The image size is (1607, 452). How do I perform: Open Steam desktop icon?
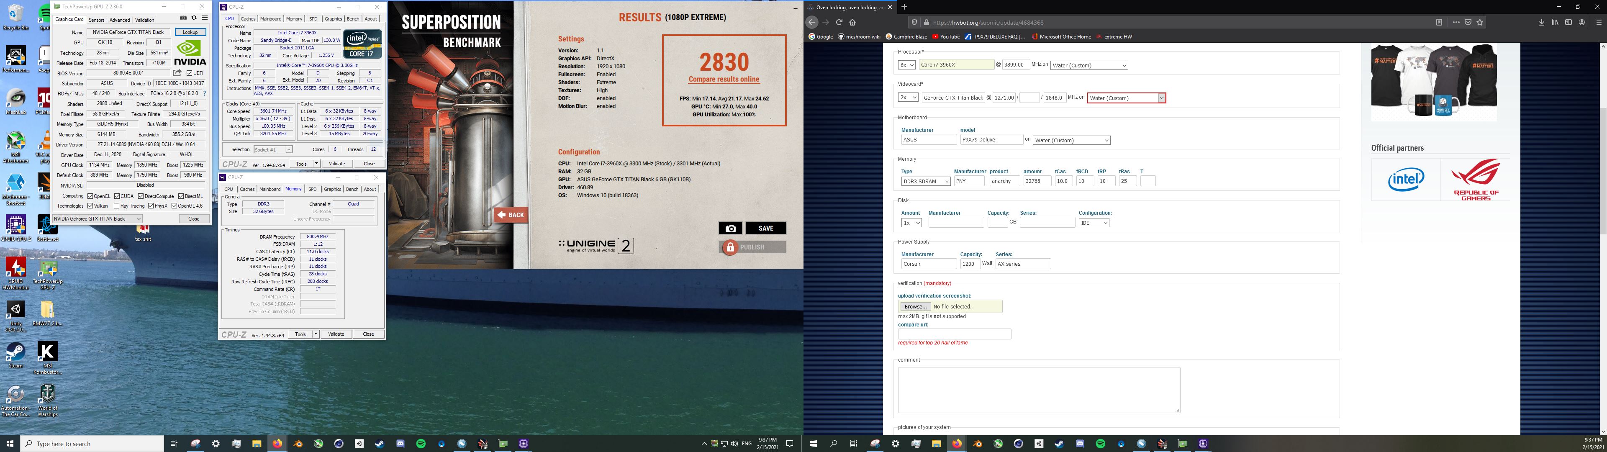click(15, 355)
